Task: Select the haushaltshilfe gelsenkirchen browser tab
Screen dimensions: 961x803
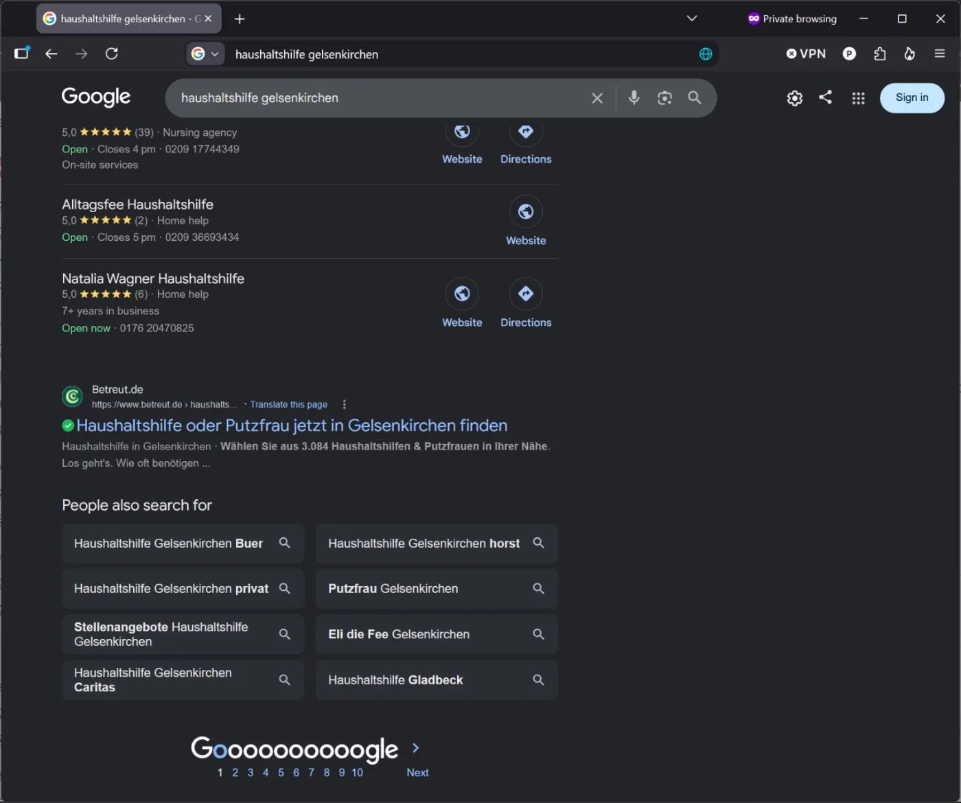Action: [129, 19]
